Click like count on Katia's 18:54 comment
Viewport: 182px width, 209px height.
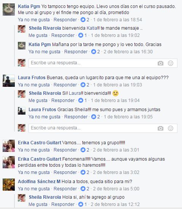85,20
